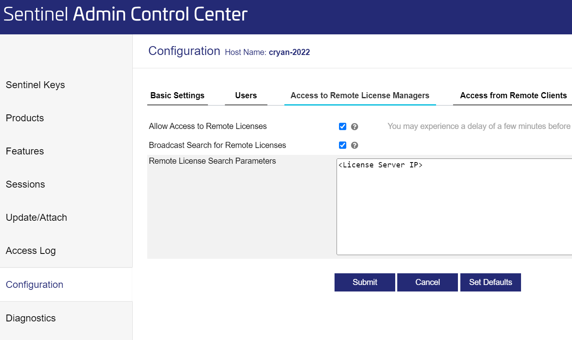Switch to Access to Remote License Managers tab
The height and width of the screenshot is (340, 572).
pyautogui.click(x=360, y=95)
